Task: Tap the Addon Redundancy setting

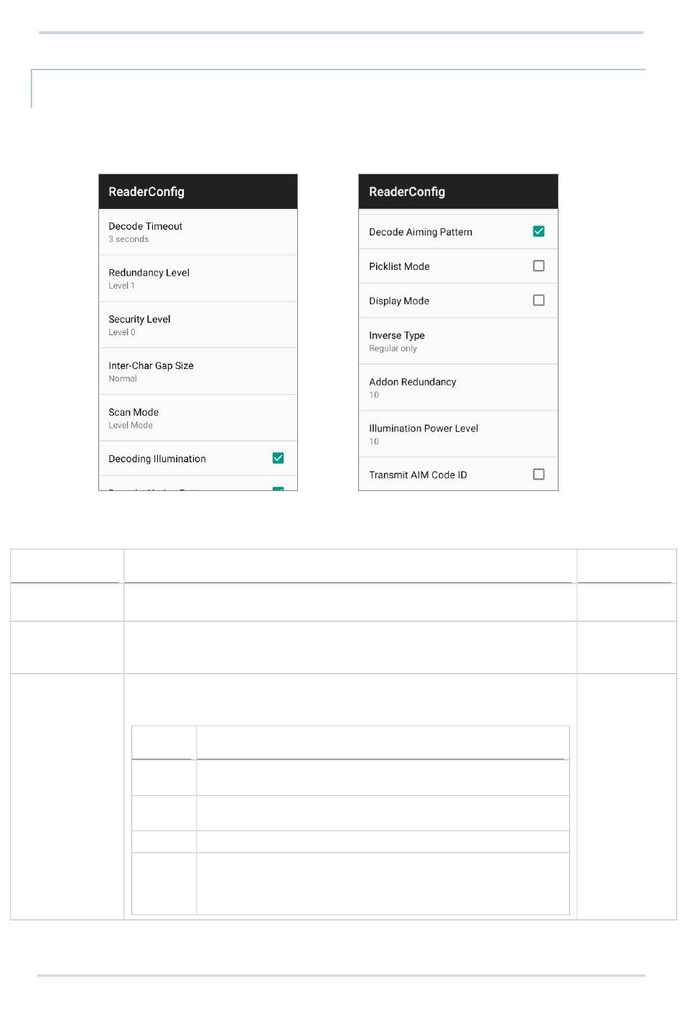Action: point(457,388)
